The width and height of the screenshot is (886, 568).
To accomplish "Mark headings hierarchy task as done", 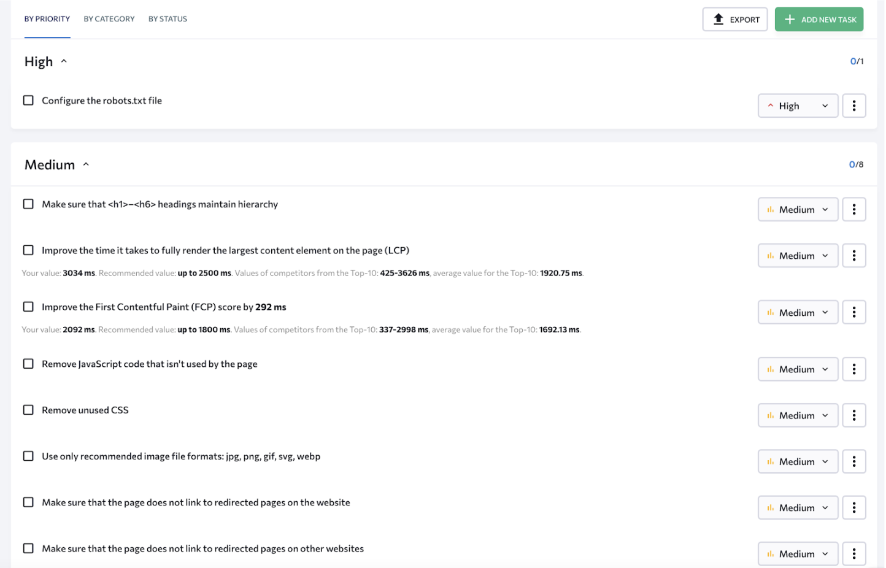I will click(x=28, y=204).
